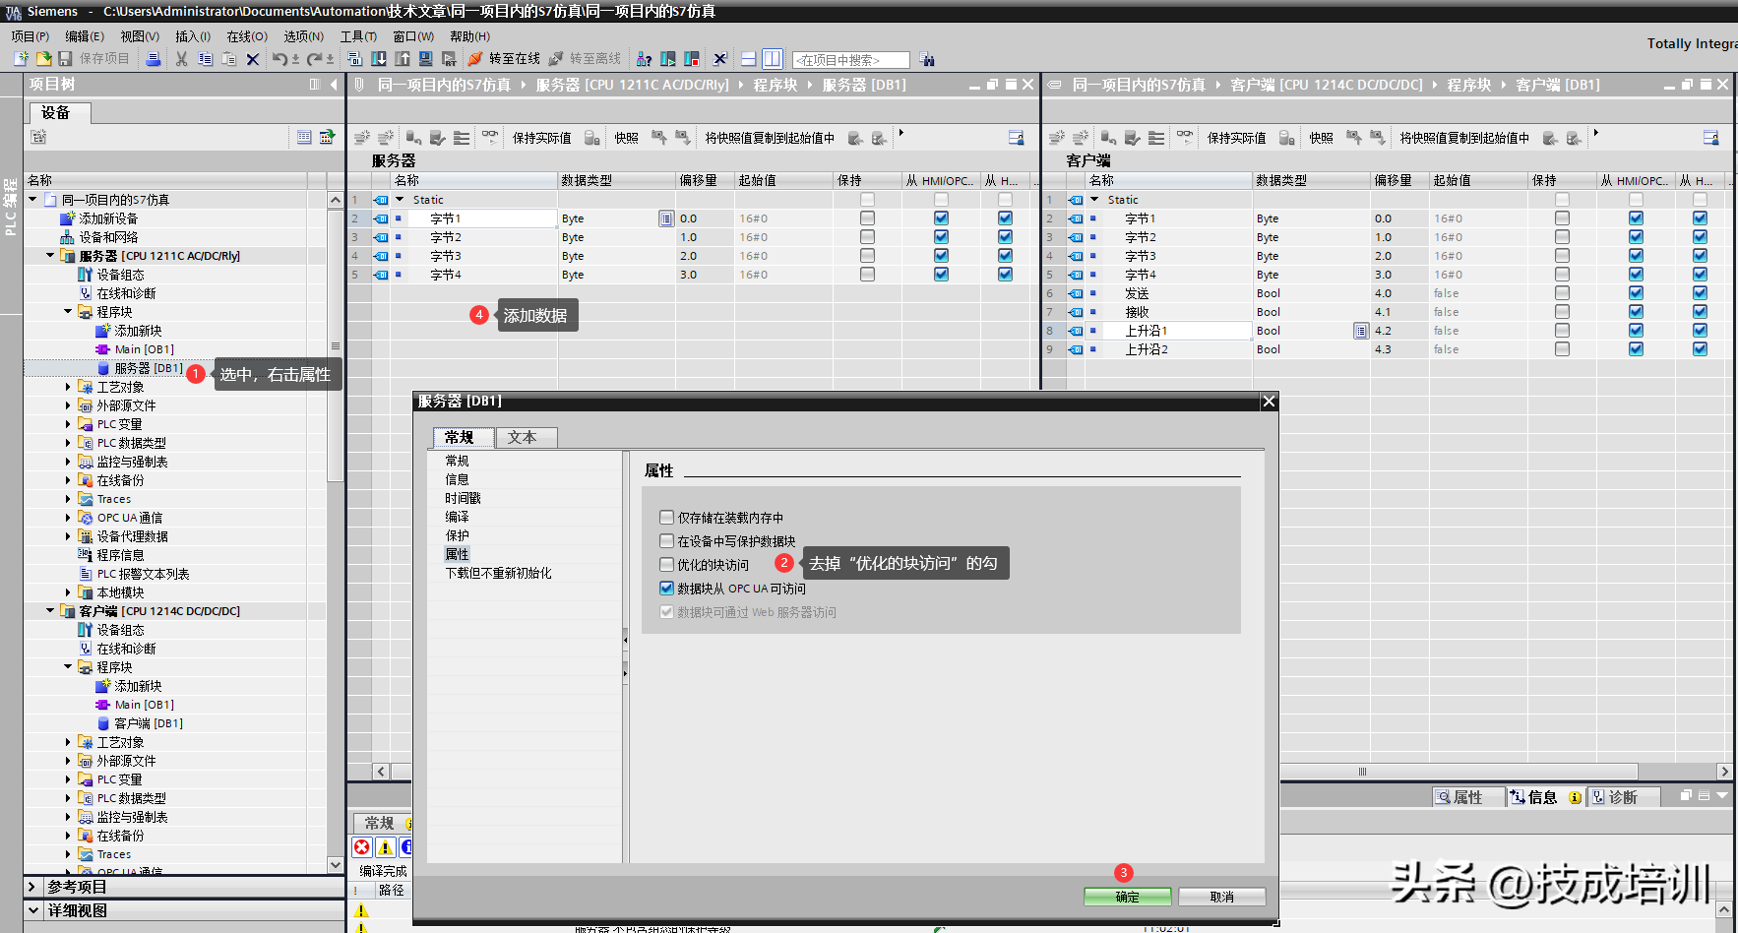Expand the 设备代理数据 tree node
Screen dimensions: 1738x933
pos(68,536)
